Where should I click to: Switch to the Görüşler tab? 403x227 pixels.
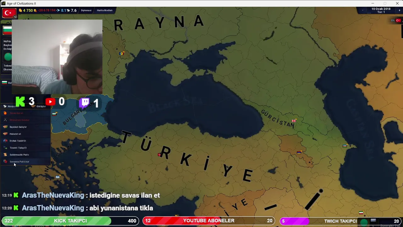coord(39,107)
